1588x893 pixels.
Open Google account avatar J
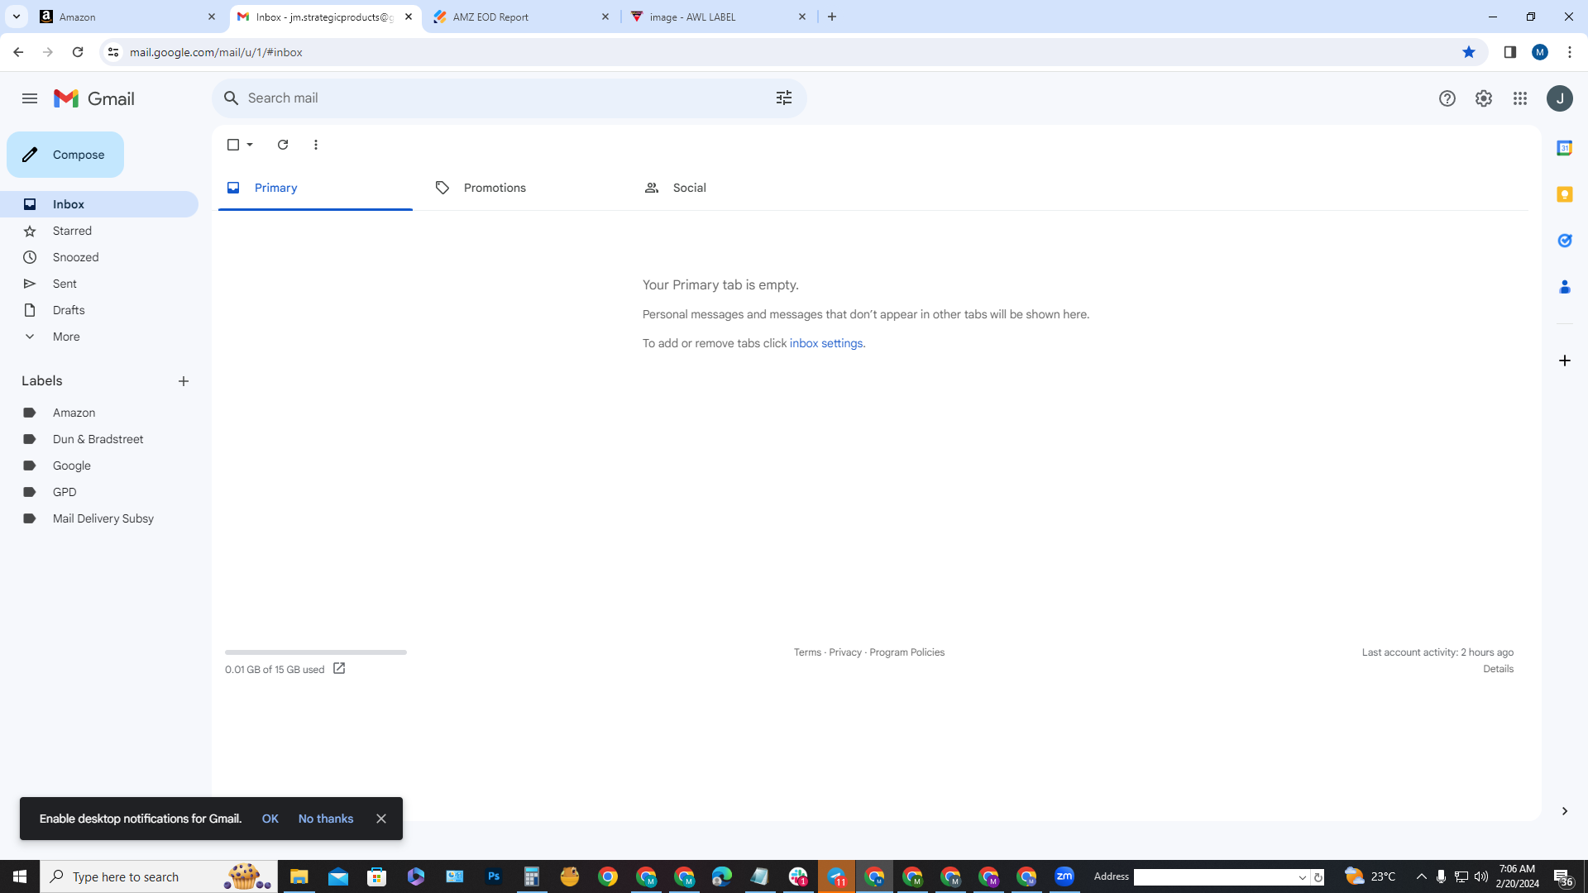pyautogui.click(x=1560, y=98)
